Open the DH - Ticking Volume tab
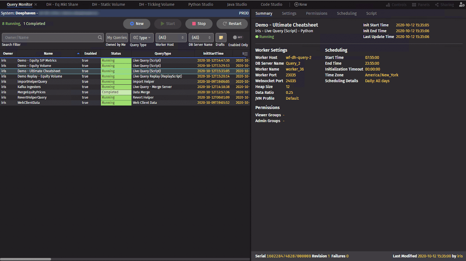Viewport: 466px width, 261px height. point(157,5)
